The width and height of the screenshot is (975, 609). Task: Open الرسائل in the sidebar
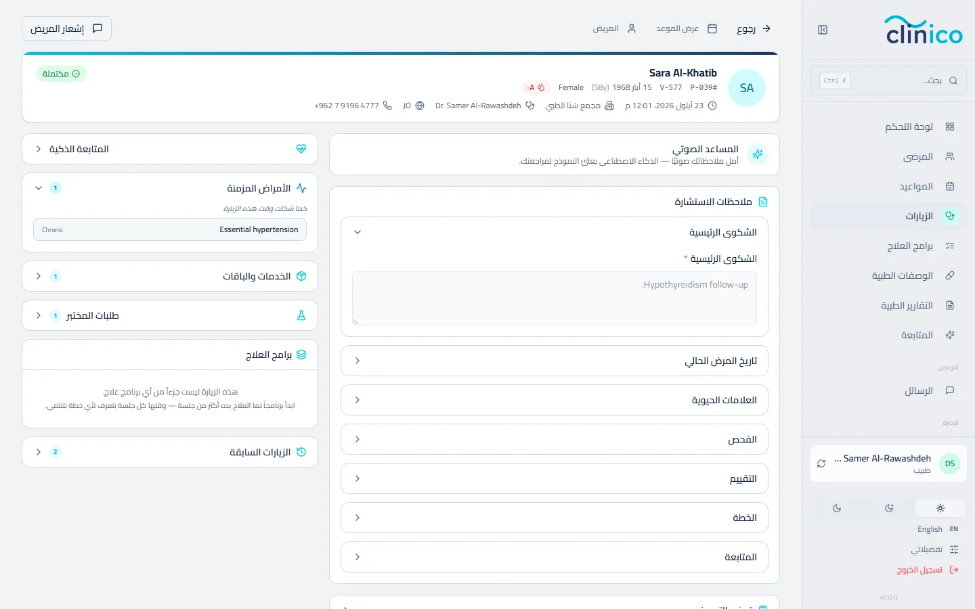pos(888,390)
